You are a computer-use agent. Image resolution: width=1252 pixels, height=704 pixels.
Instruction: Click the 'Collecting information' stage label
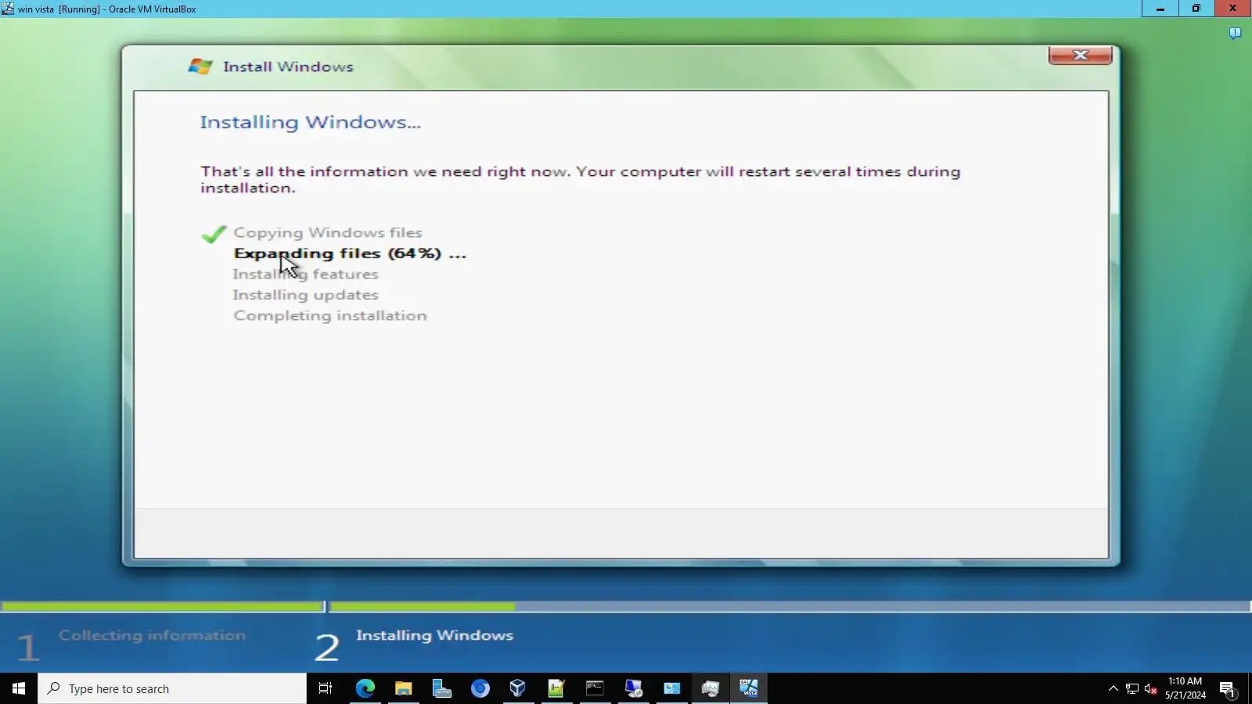[152, 635]
